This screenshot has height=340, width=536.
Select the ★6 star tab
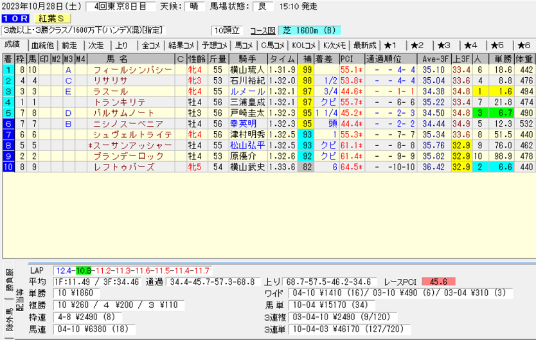tap(523, 45)
